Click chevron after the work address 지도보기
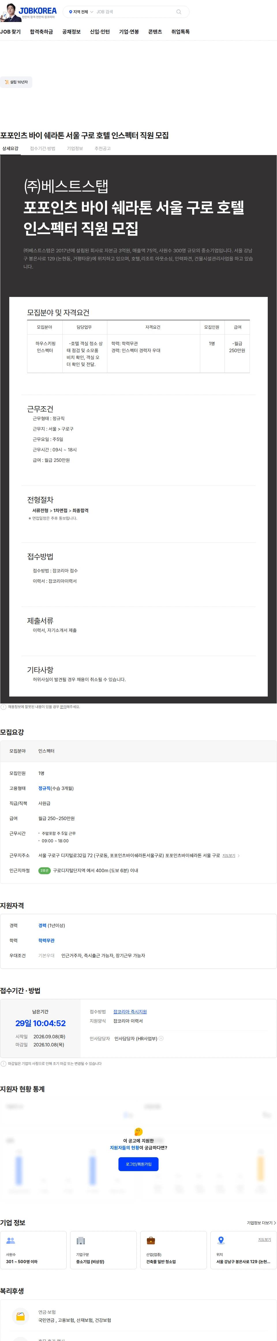The image size is (277, 1341). click(x=239, y=856)
